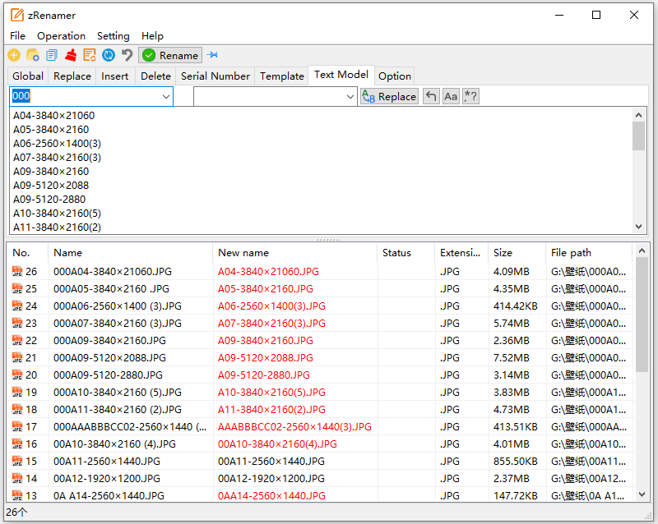Click the JPG file icon in row 21

(17, 357)
